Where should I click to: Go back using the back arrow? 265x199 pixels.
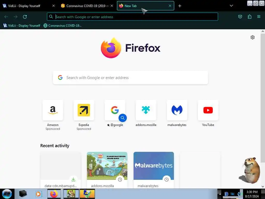(x=6, y=17)
